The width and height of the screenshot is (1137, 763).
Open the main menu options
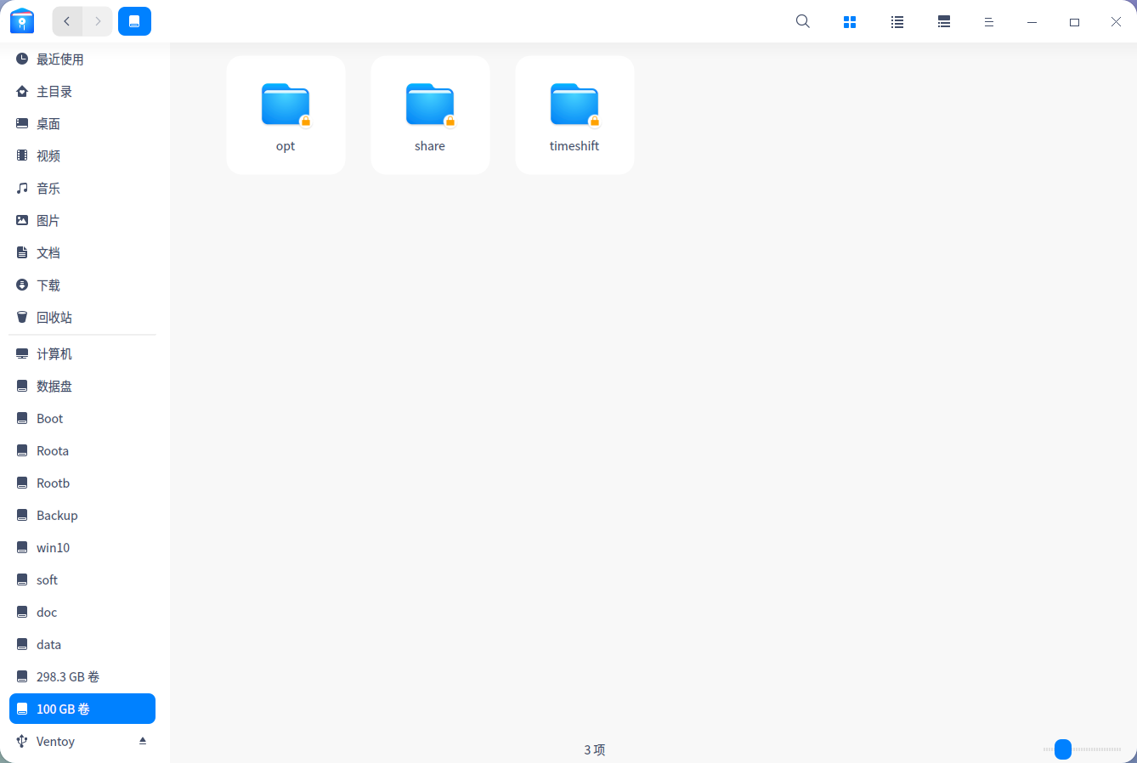pos(989,22)
